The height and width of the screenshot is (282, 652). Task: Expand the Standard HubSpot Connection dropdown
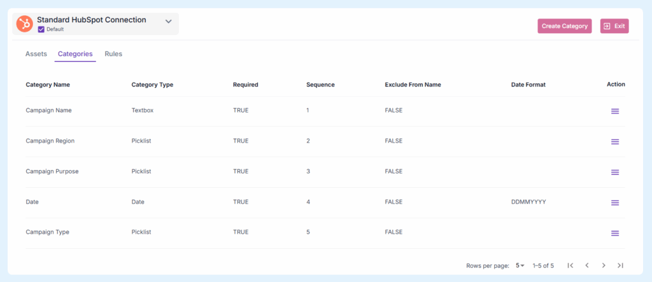pyautogui.click(x=169, y=21)
